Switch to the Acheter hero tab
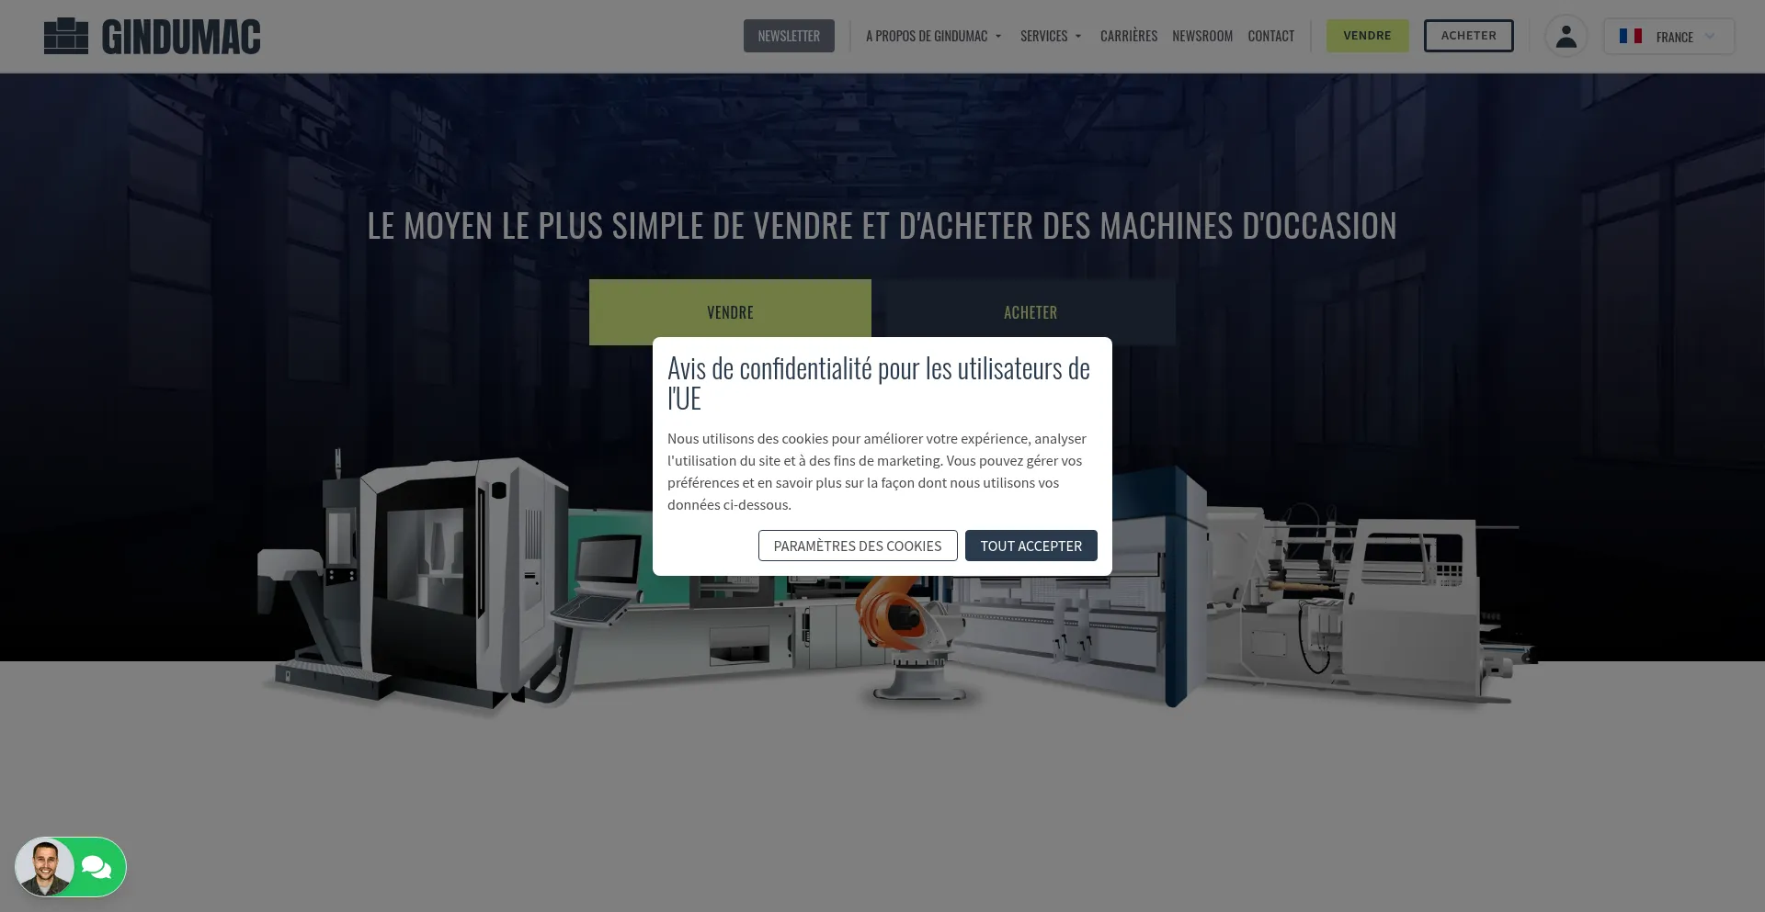The width and height of the screenshot is (1765, 912). coord(1030,312)
